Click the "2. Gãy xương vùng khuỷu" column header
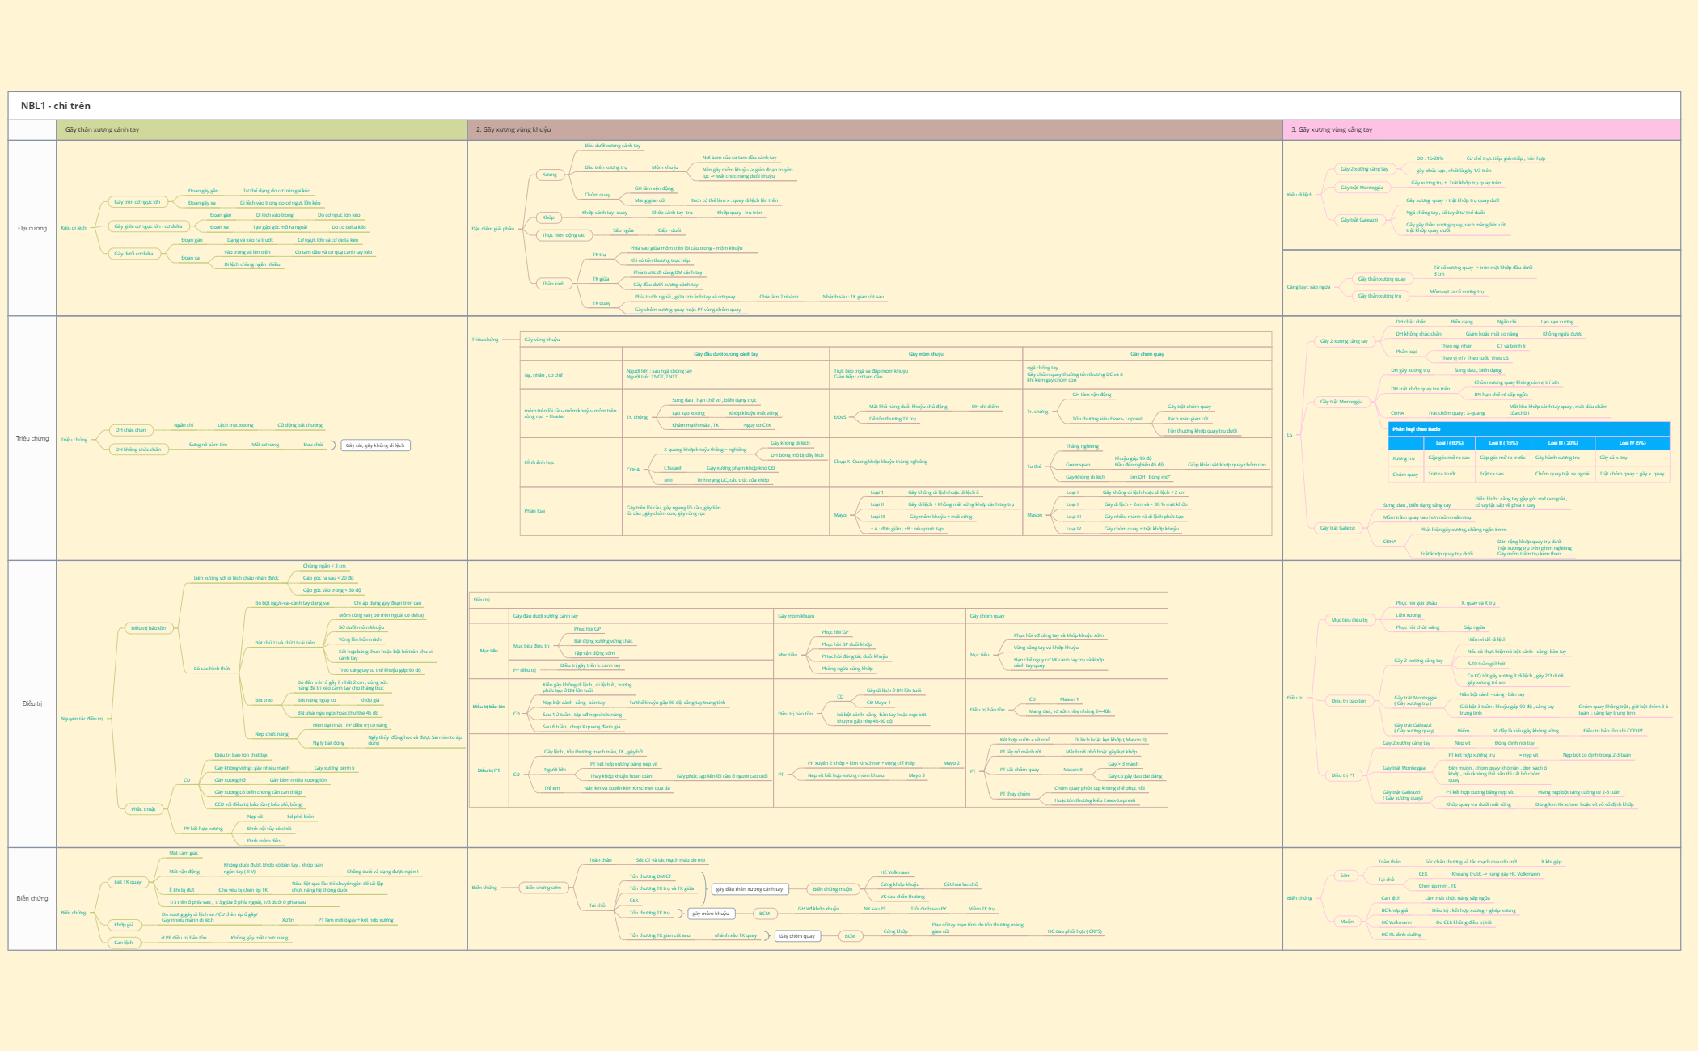 515,128
